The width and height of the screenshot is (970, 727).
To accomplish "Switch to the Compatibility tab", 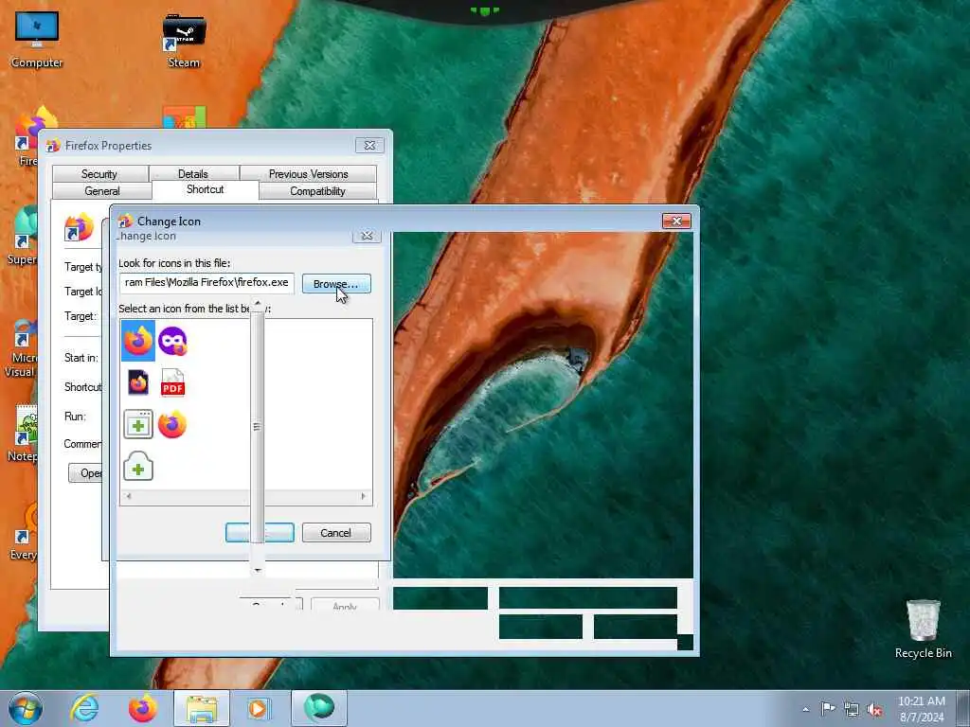I will click(317, 191).
